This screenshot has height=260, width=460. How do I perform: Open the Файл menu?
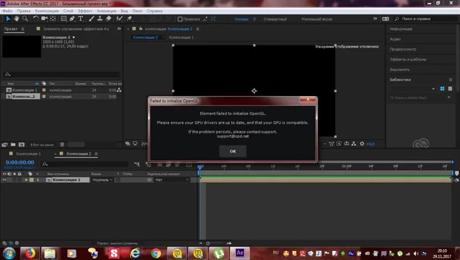pyautogui.click(x=7, y=11)
